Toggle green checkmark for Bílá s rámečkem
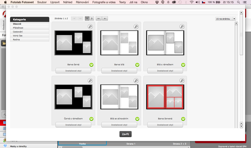 [x=183, y=65]
